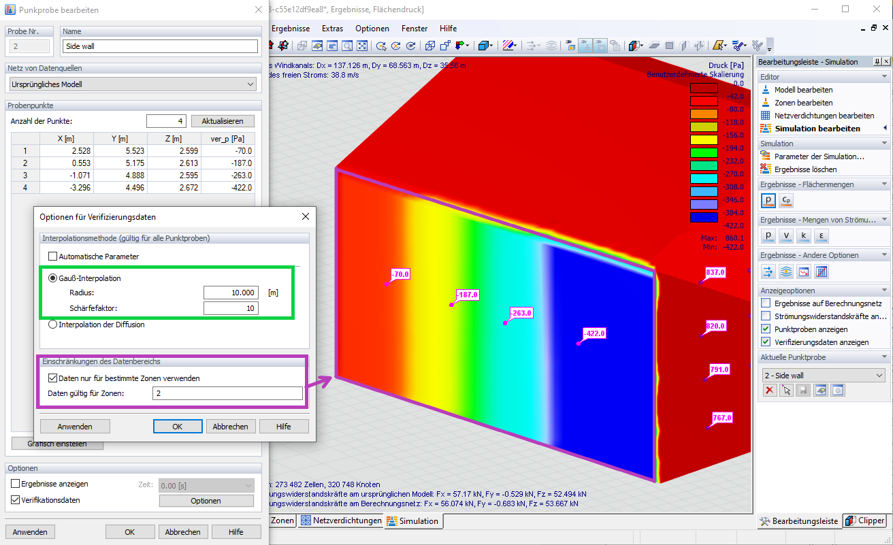Click the Modell bearbeiten icon in Editor panel
Viewport: 893px width, 545px height.
[766, 90]
